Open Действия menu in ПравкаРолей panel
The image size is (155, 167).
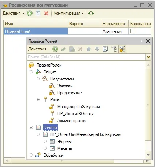tap(39, 49)
